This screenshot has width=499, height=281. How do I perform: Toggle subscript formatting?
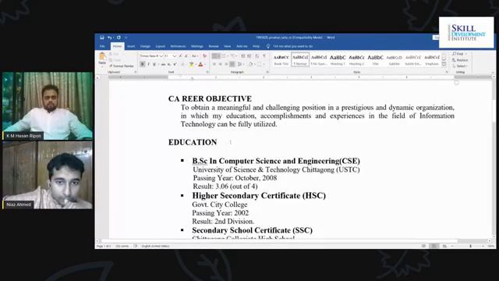point(169,64)
